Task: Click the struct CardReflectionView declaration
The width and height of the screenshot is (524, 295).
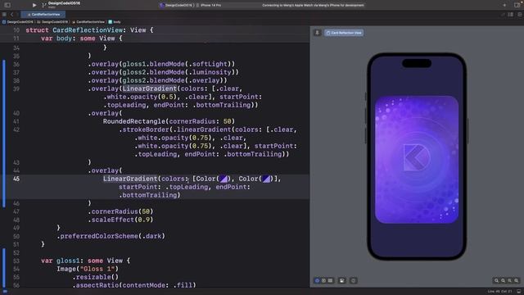Action: [89, 30]
